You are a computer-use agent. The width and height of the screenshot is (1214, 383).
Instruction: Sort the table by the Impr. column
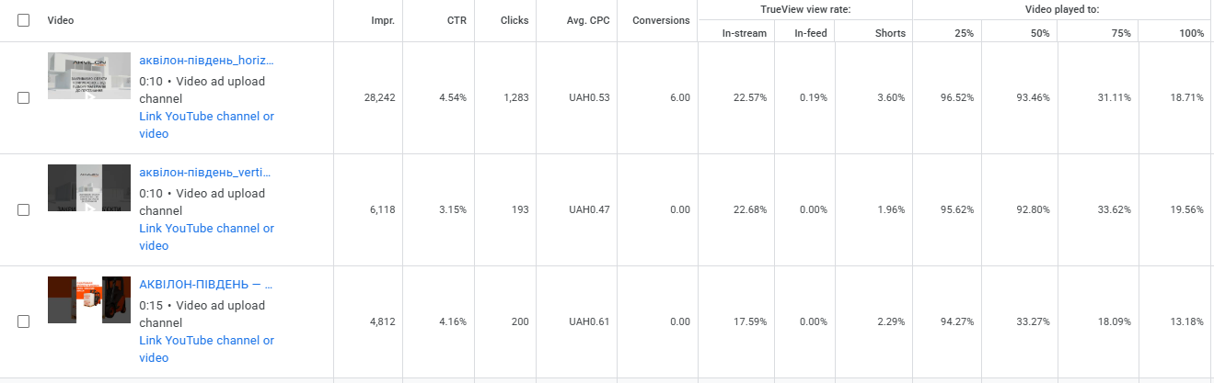pyautogui.click(x=382, y=20)
